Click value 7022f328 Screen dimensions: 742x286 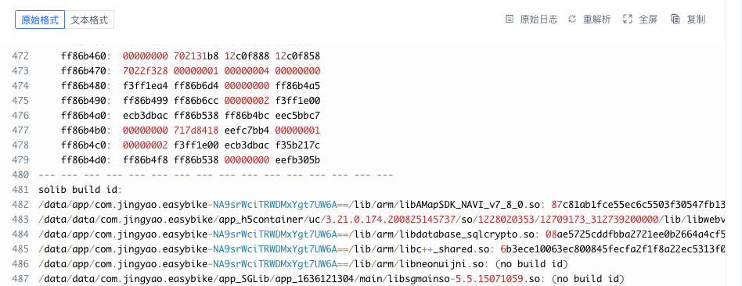pos(146,71)
